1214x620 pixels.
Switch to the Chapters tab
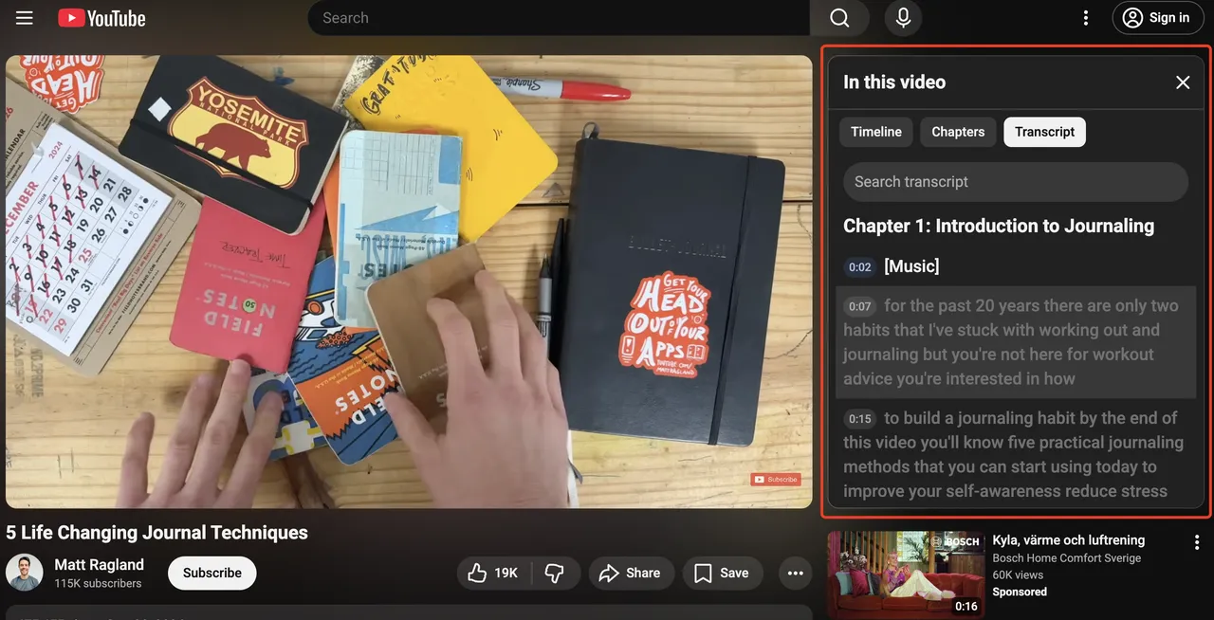958,132
